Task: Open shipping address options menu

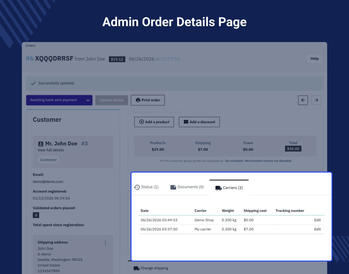Action: pos(105,243)
